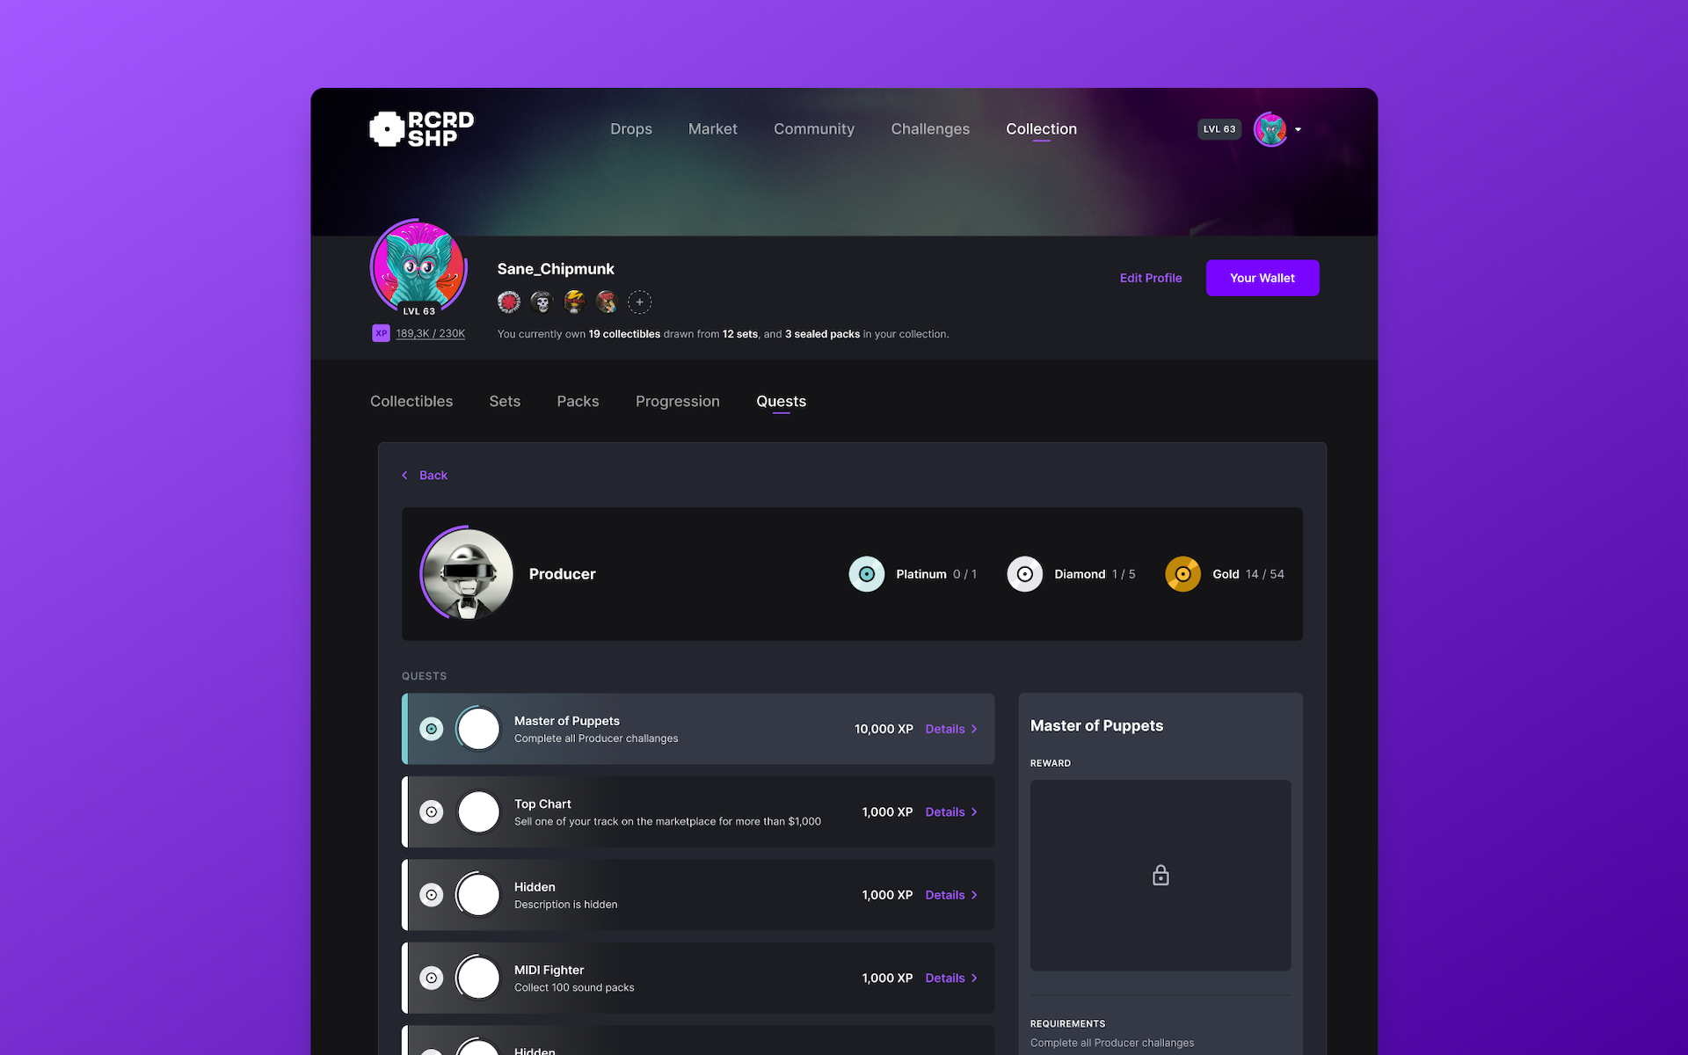Expand Details chevron for Top Chart quest
Viewport: 1688px width, 1055px height.
click(x=972, y=811)
